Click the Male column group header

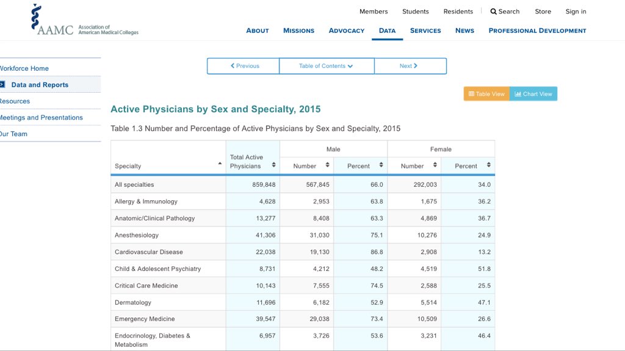click(x=333, y=149)
